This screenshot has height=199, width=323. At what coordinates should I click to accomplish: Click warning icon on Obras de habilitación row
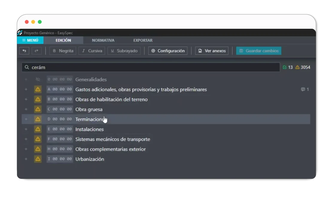click(38, 99)
